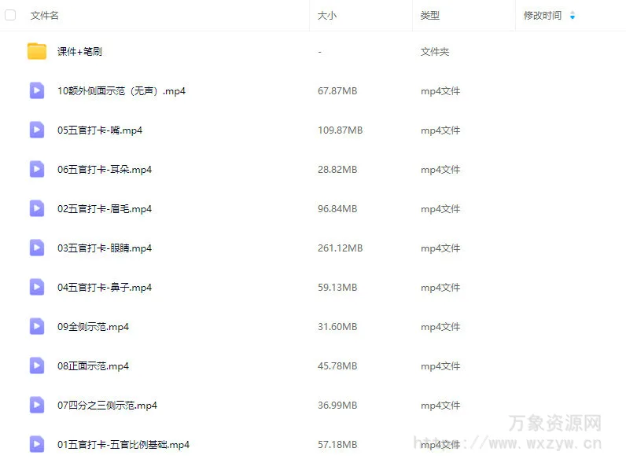This screenshot has height=470, width=626.
Task: Click video icon next to 09全侧示范.mp4
Action: click(37, 326)
